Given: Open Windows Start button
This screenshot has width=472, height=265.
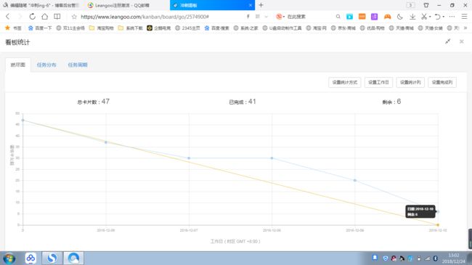Looking at the screenshot, I should click(x=9, y=258).
